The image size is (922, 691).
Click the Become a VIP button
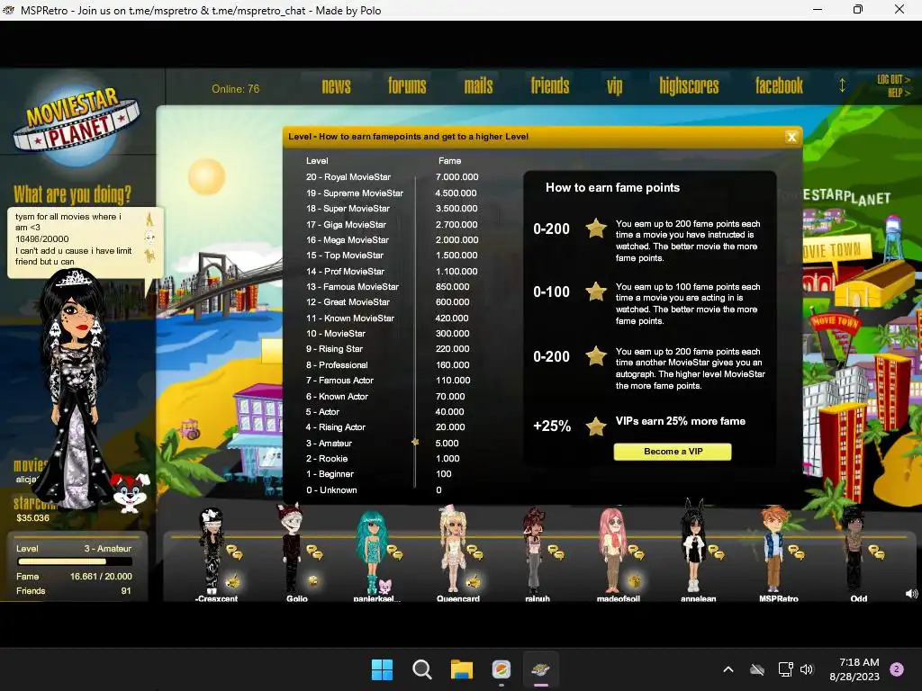pos(673,452)
